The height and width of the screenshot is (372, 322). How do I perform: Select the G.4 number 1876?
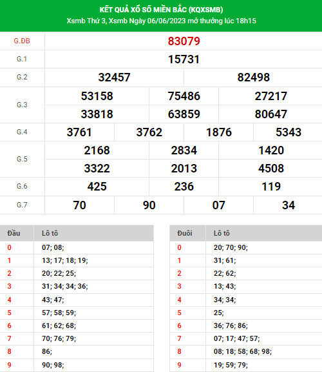pyautogui.click(x=218, y=132)
